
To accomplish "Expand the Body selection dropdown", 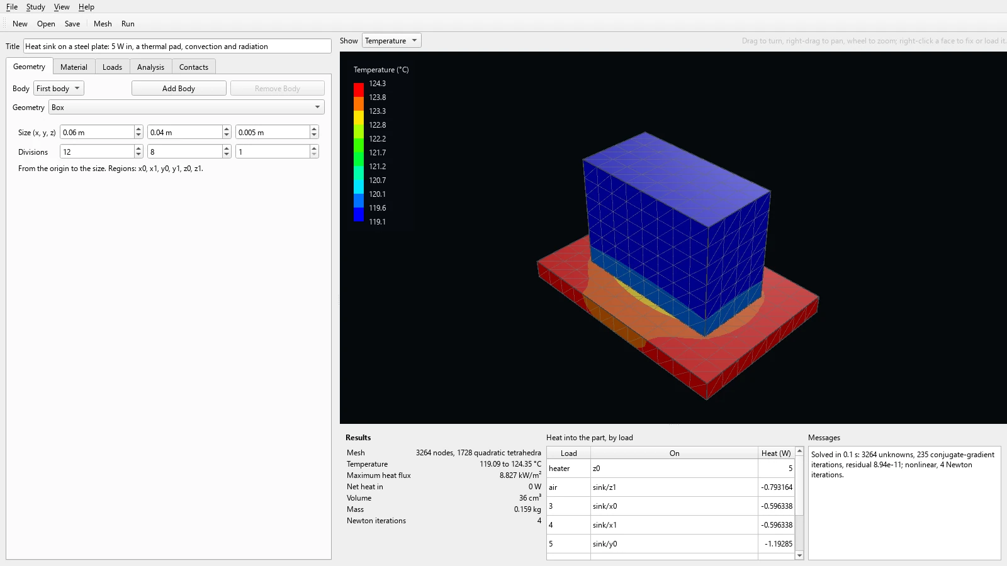I will [59, 89].
